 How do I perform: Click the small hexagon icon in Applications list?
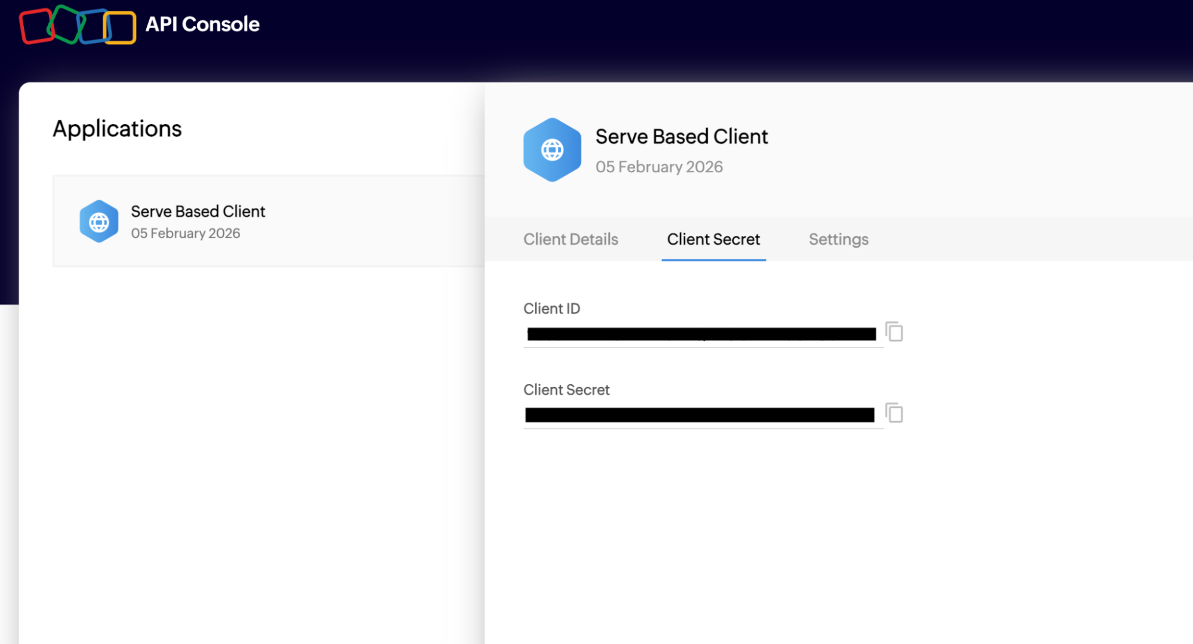coord(99,221)
